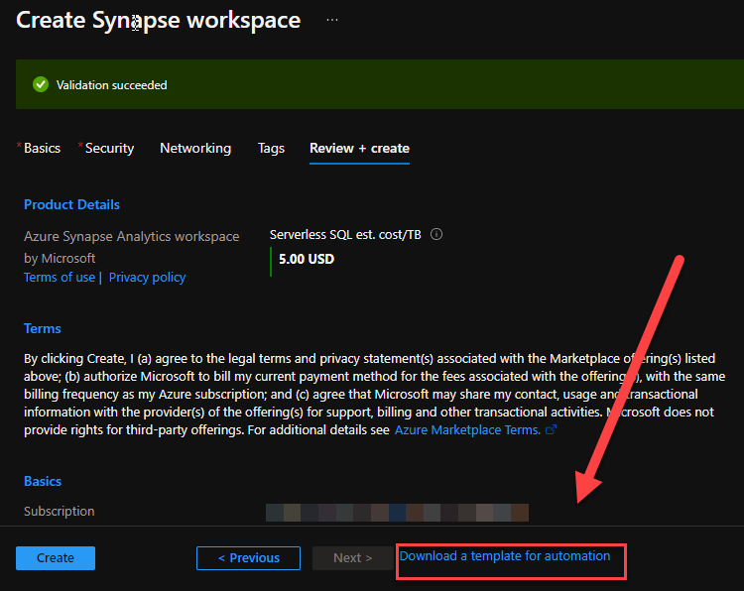The height and width of the screenshot is (591, 744).
Task: Open the Terms of use link
Action: click(60, 277)
